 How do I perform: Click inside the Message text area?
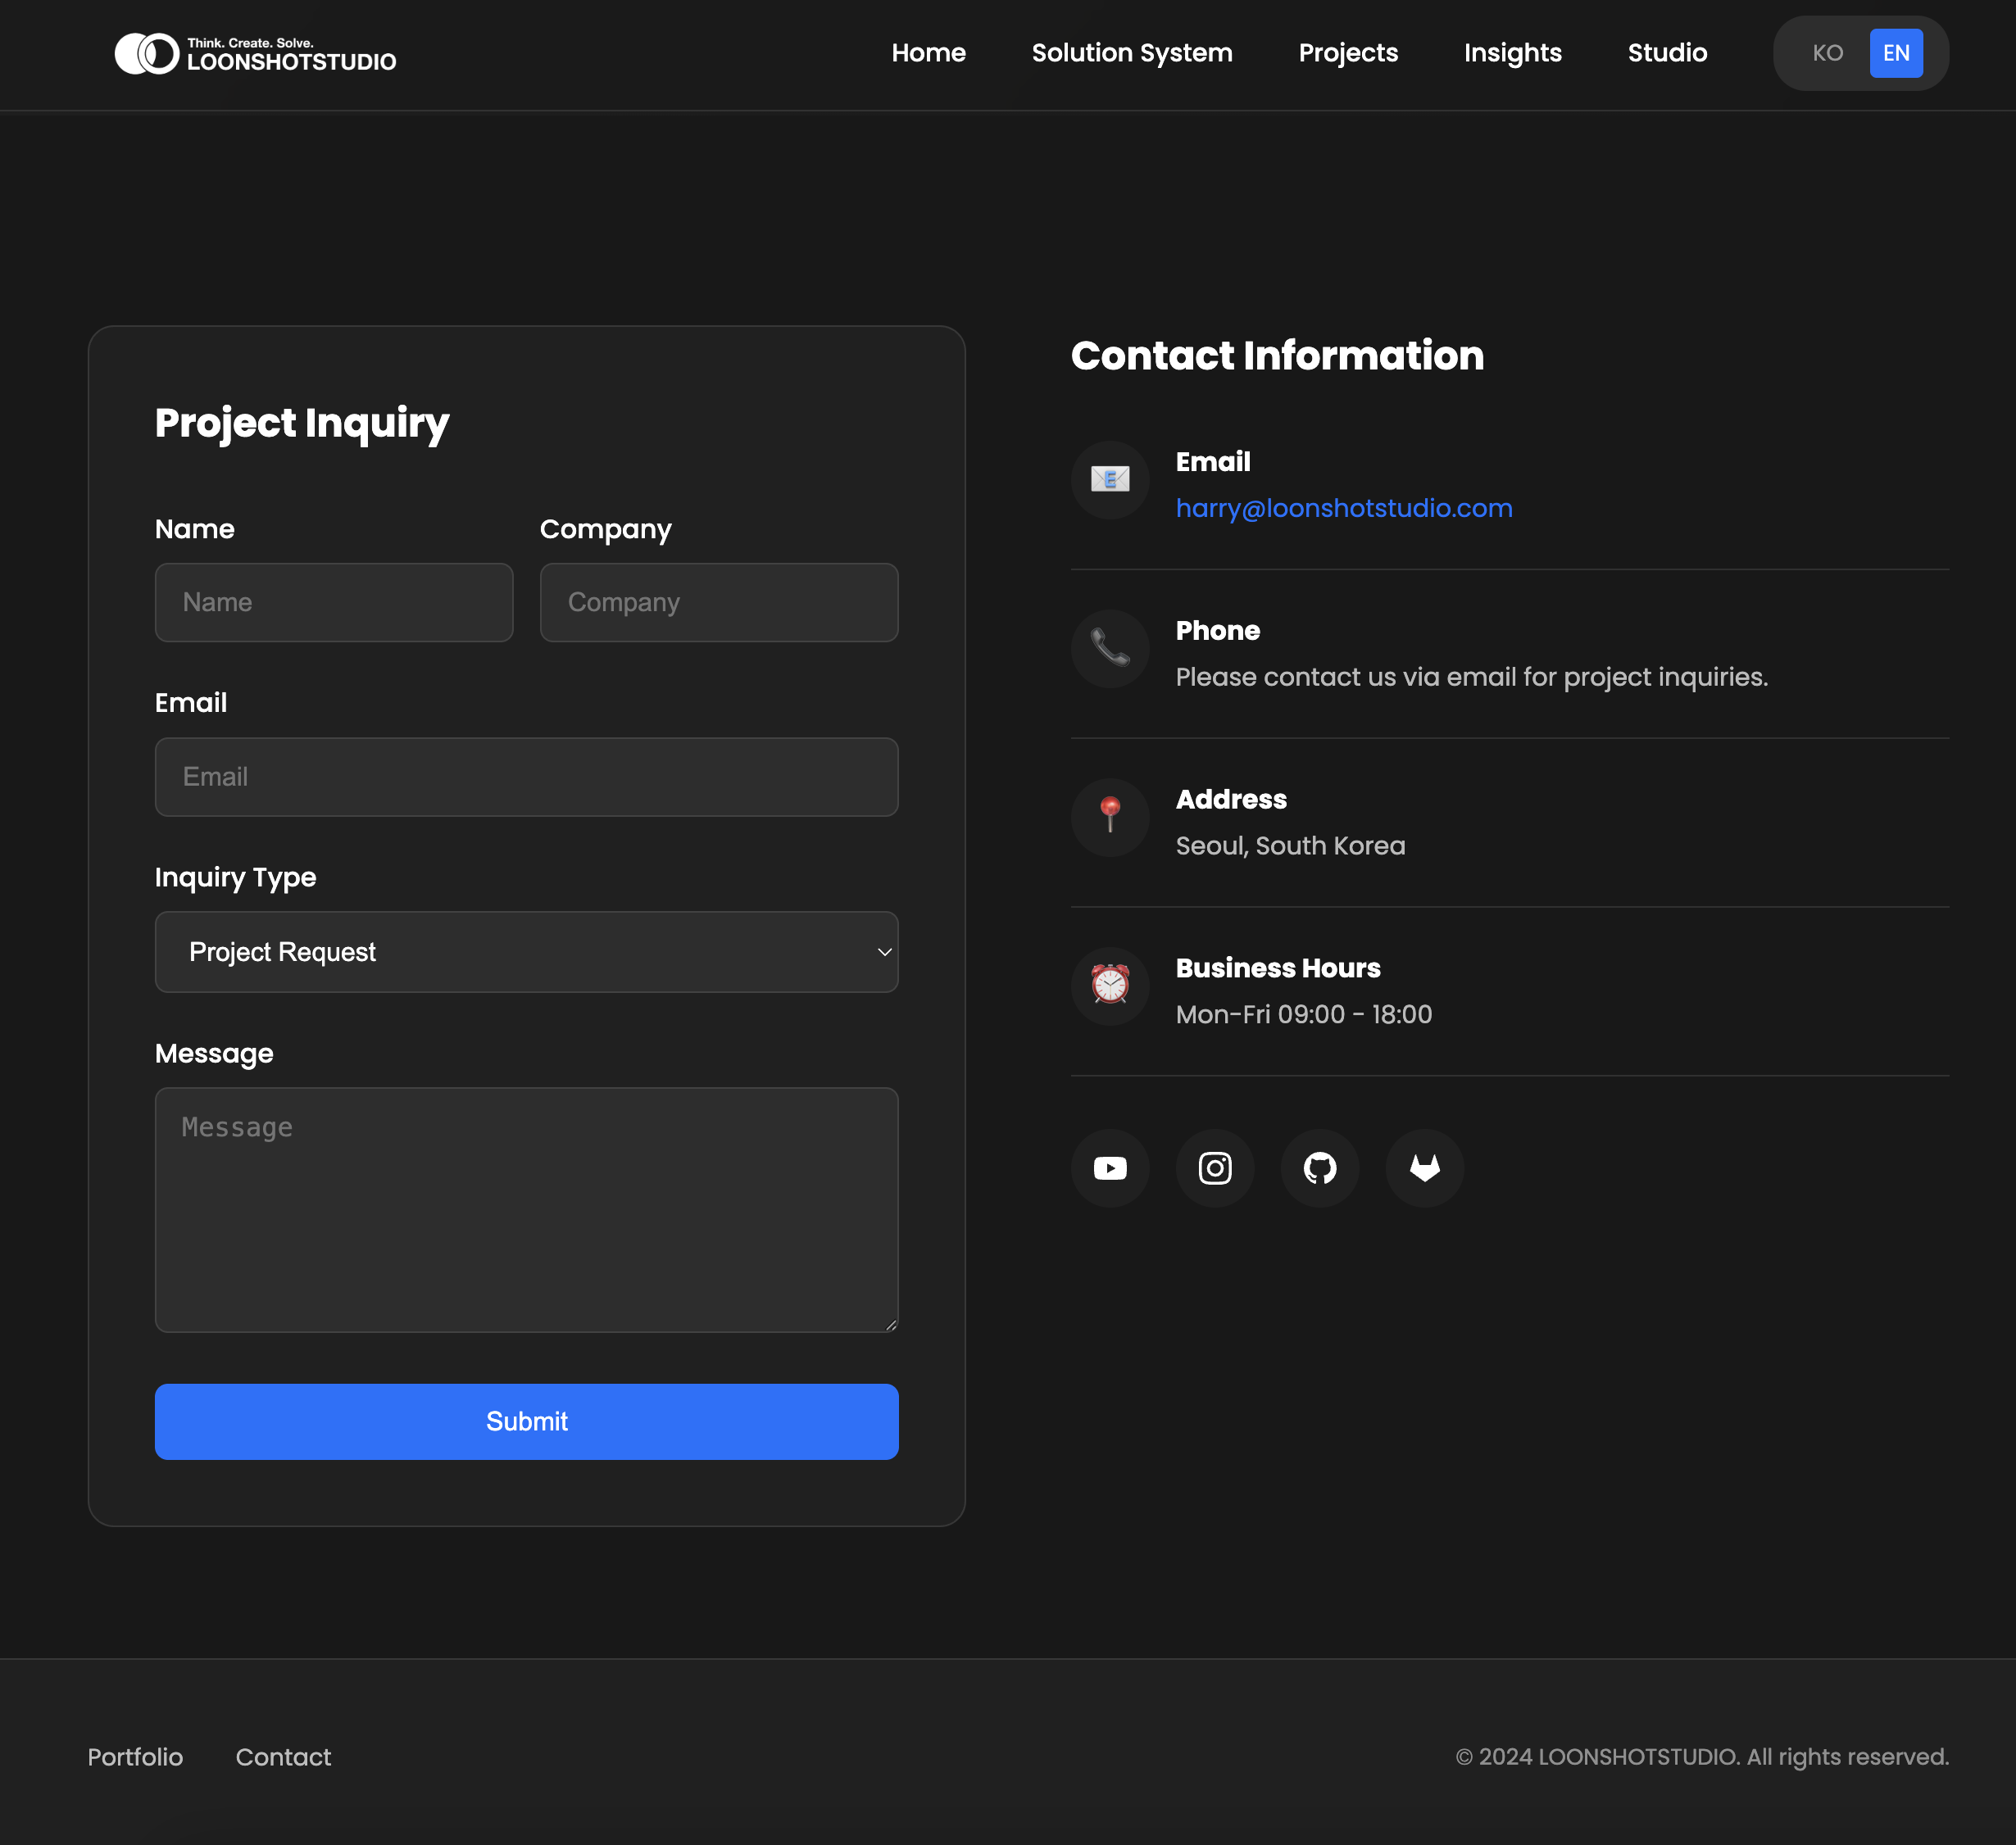pos(526,1209)
